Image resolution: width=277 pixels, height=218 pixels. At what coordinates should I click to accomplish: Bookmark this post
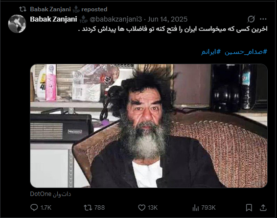click(x=249, y=208)
